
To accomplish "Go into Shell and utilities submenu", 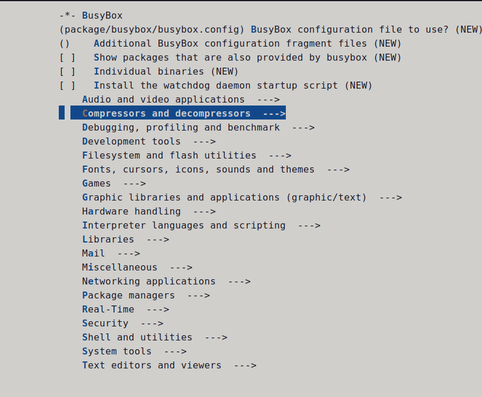I will (x=155, y=338).
